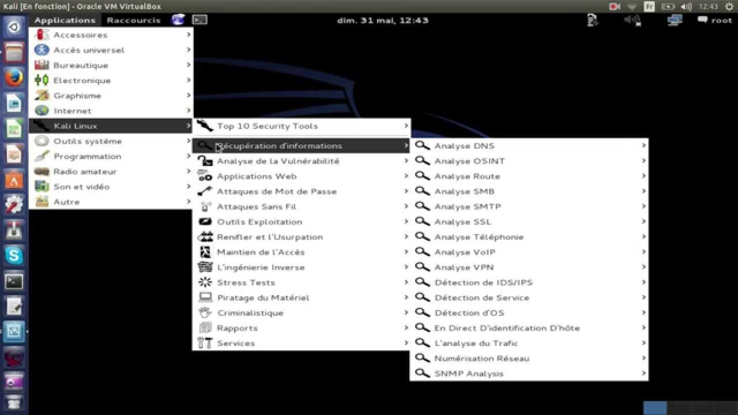
Task: Open Analyse SMB submenu
Action: coord(529,191)
